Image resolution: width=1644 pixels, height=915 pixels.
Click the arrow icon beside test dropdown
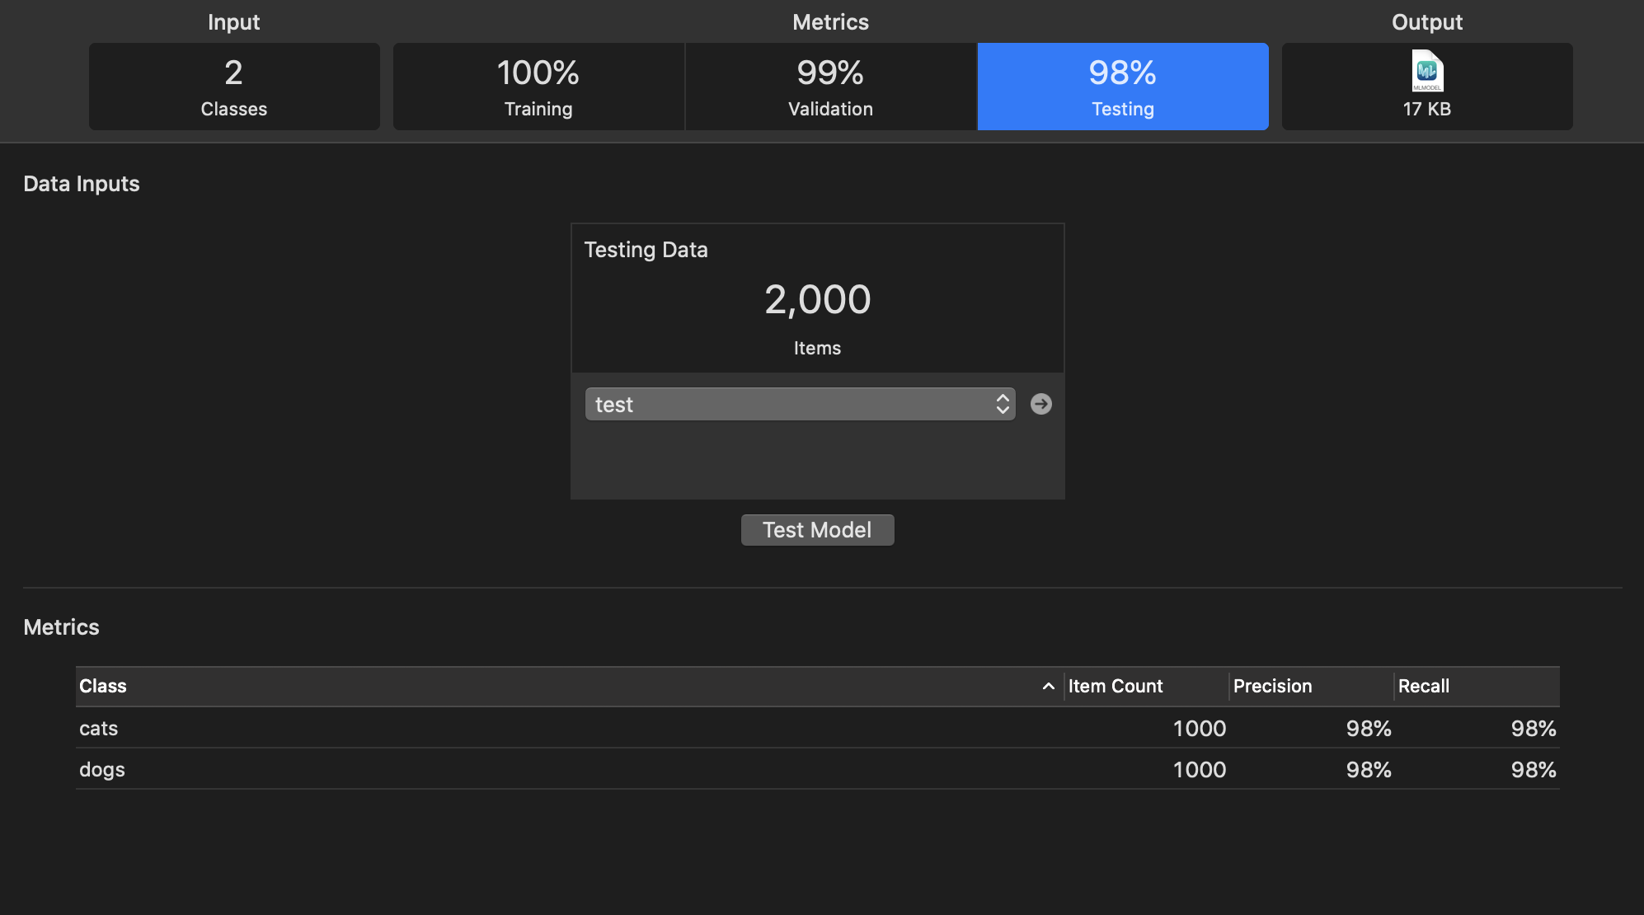pyautogui.click(x=1041, y=404)
